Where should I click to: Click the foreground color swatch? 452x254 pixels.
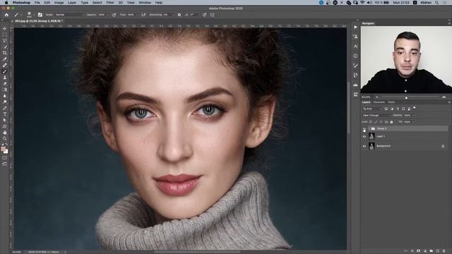[3, 149]
